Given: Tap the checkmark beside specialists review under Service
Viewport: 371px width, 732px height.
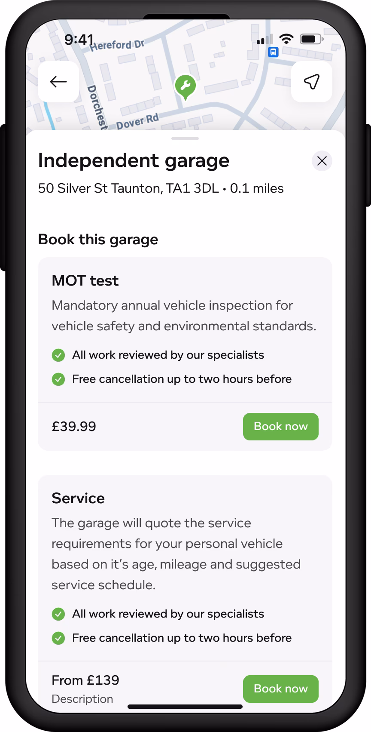Looking at the screenshot, I should click(x=58, y=614).
